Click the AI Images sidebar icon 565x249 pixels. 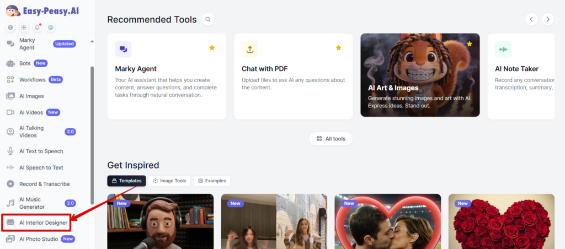point(10,96)
